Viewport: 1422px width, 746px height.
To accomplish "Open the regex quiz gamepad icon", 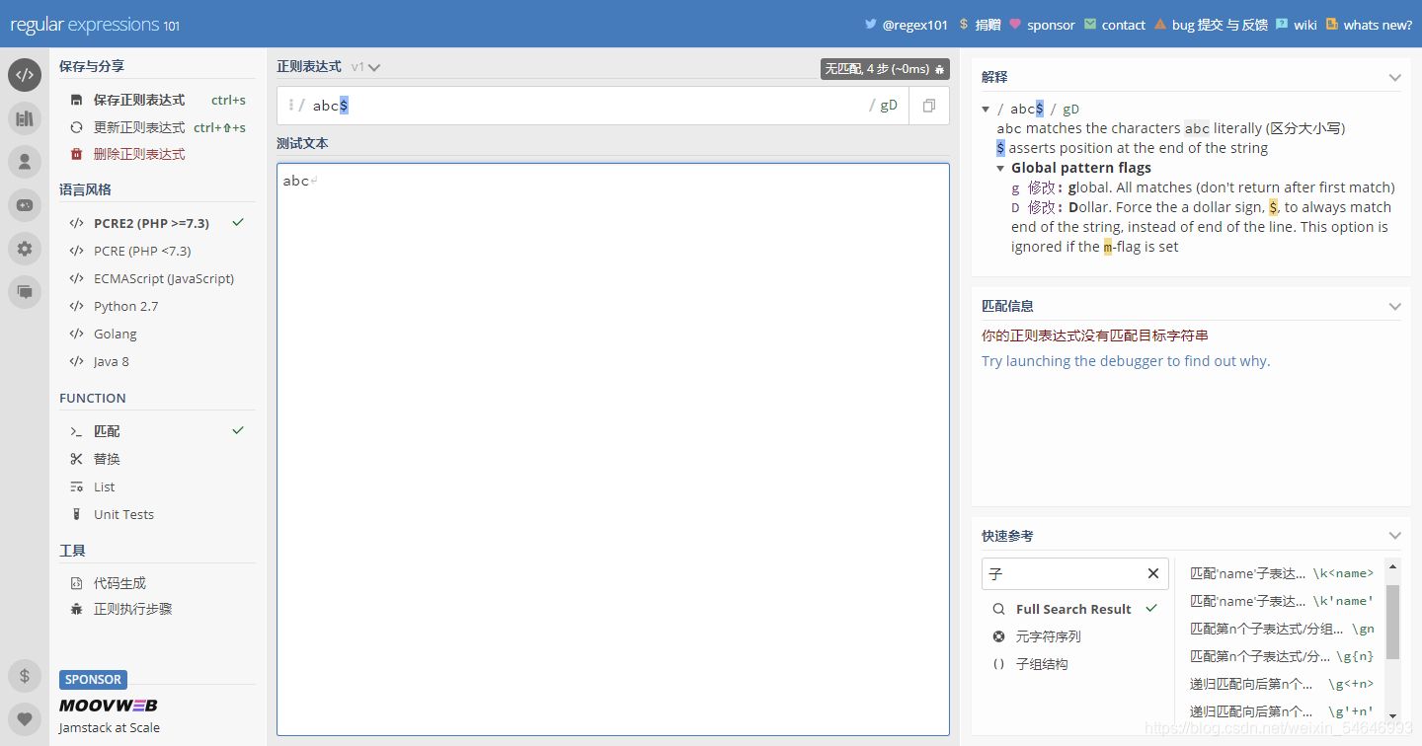I will pos(25,205).
